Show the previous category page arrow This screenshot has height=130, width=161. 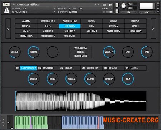click(x=8, y=29)
